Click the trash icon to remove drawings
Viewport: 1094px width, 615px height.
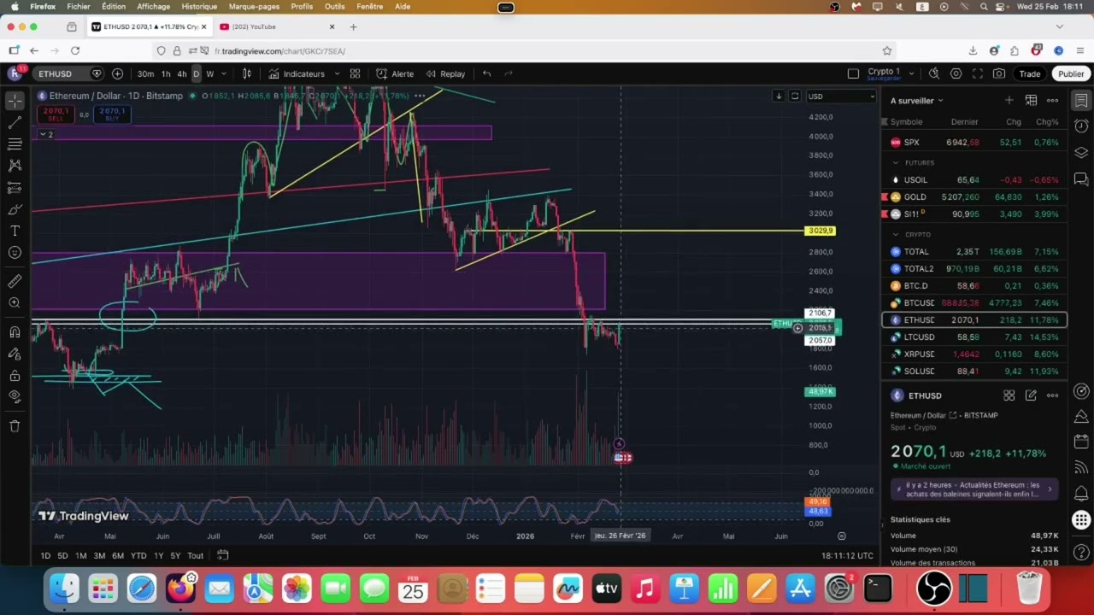click(x=15, y=425)
